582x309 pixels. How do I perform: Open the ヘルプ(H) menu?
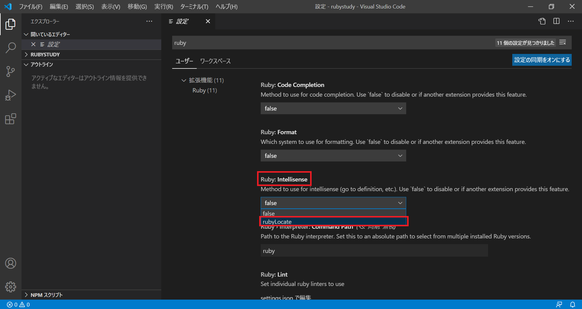[226, 6]
